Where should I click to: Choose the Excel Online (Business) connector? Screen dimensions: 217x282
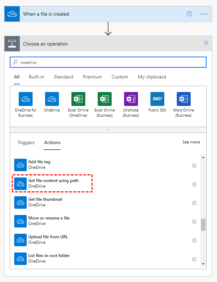click(105, 99)
